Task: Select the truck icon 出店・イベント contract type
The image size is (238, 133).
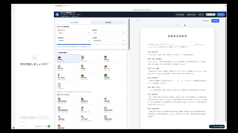Action: pyautogui.click(x=114, y=68)
